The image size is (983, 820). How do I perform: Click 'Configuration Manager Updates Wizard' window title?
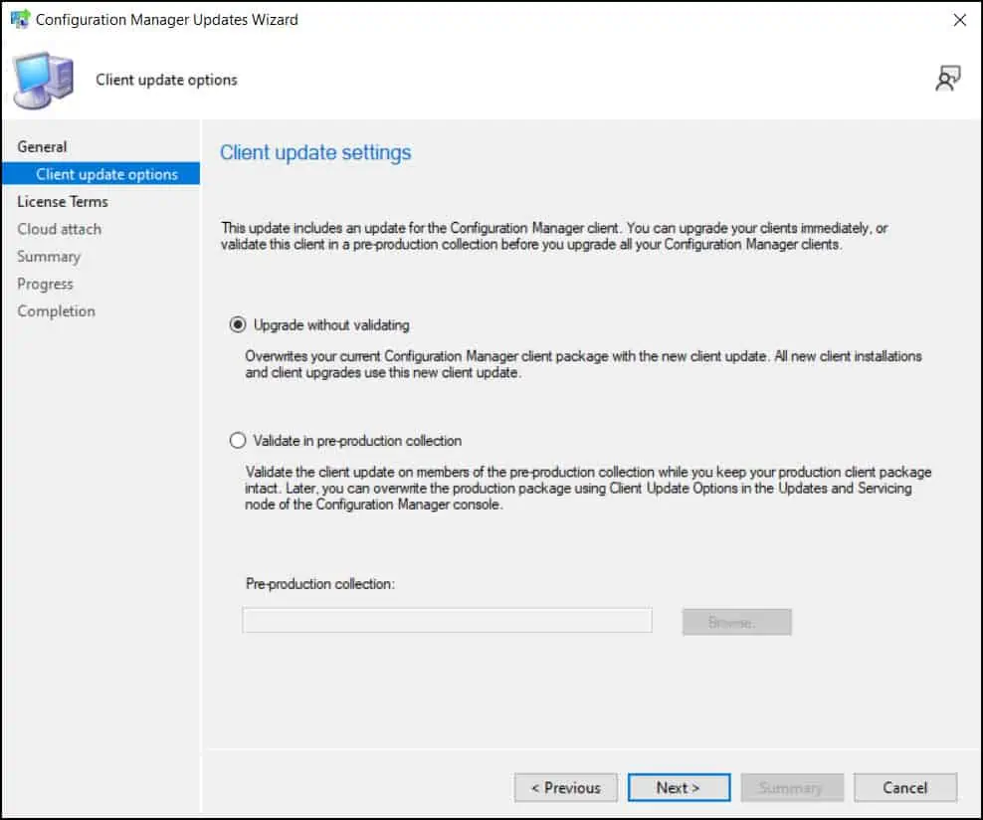(x=167, y=20)
